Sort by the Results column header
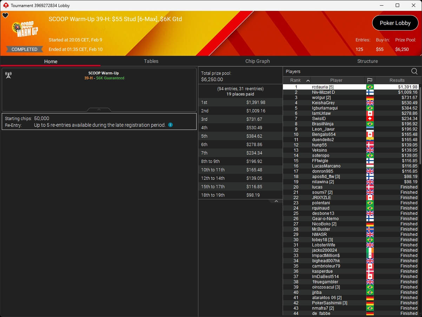Screen dimensions: 422x317 point(397,80)
